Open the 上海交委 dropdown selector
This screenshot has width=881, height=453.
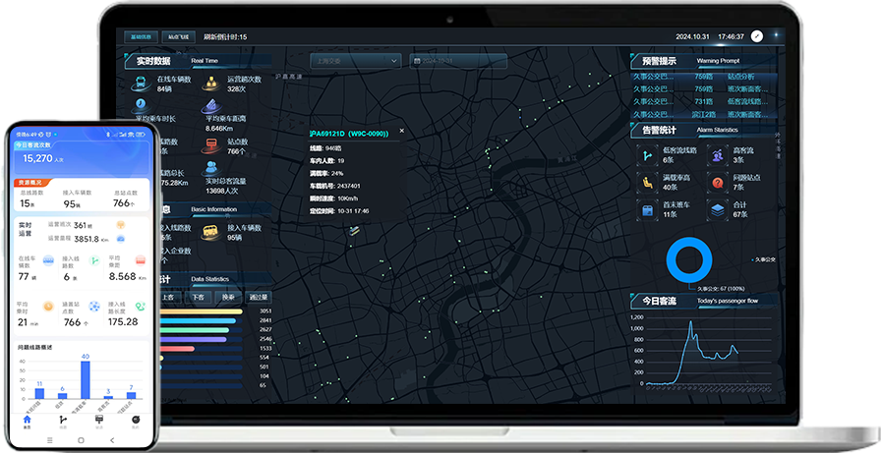tap(356, 61)
